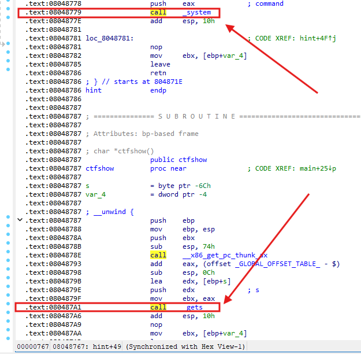Select the sub esp, 0Ch instruction
The image size is (361, 354).
pos(183,272)
